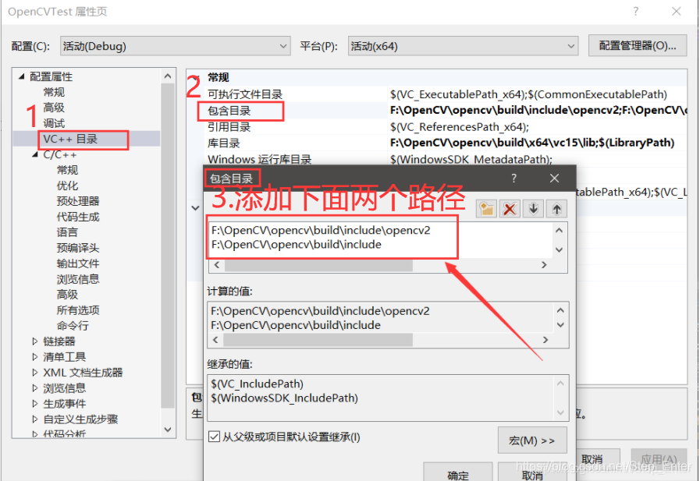Move line down with the down arrow icon
This screenshot has height=481, width=700.
click(533, 209)
